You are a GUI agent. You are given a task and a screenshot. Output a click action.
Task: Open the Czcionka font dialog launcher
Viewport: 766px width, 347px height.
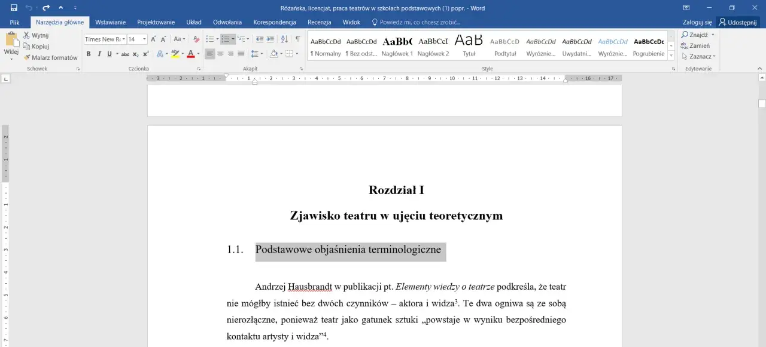click(x=199, y=69)
